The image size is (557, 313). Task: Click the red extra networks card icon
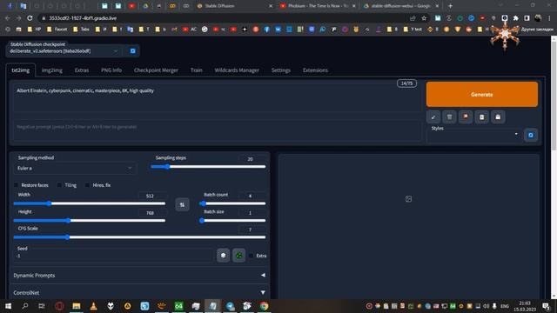coord(466,117)
